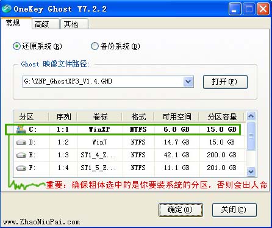The width and height of the screenshot is (272, 228).
Task: Click the Win7 volume label cell
Action: pos(99,142)
